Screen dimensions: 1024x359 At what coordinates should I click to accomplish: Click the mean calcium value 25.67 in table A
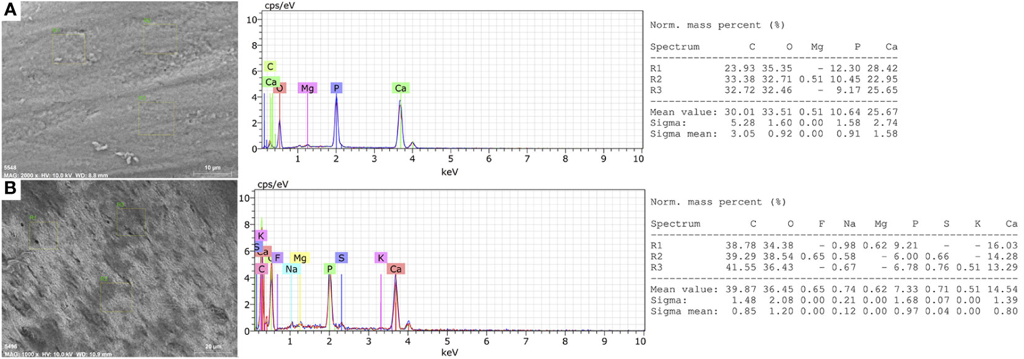882,112
